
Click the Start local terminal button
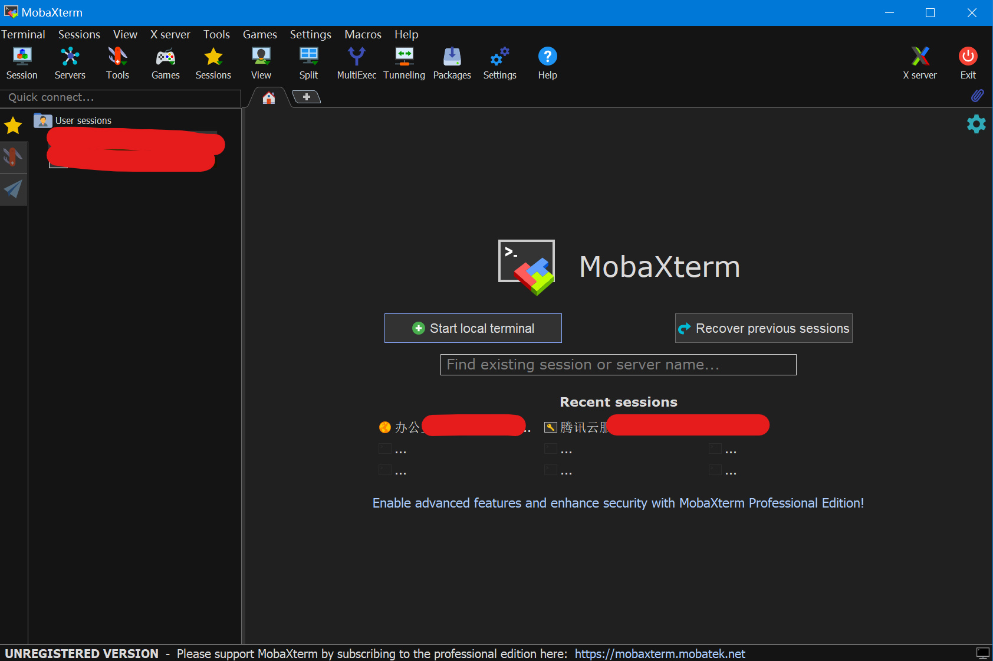[x=473, y=328]
